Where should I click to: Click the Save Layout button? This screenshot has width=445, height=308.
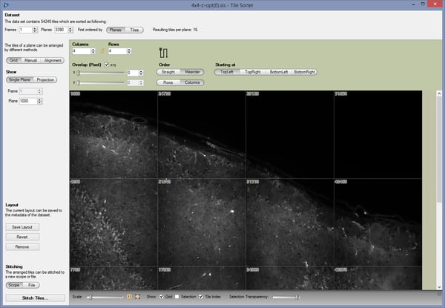pyautogui.click(x=22, y=227)
